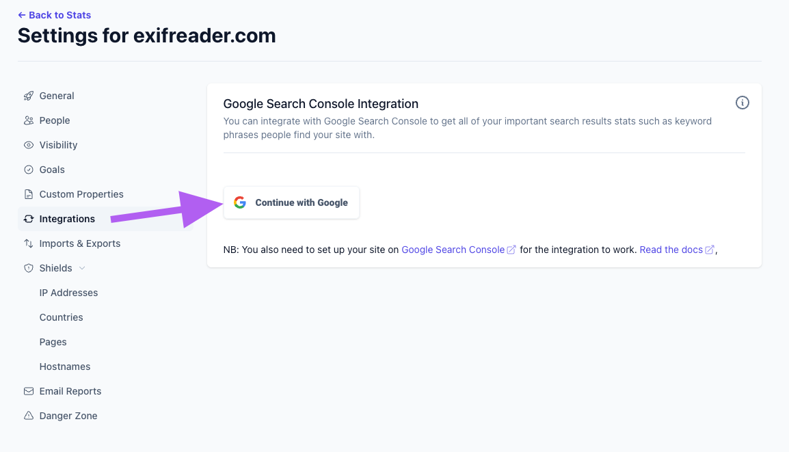Go back via the Back to Stats link
This screenshot has height=452, width=789.
point(54,14)
